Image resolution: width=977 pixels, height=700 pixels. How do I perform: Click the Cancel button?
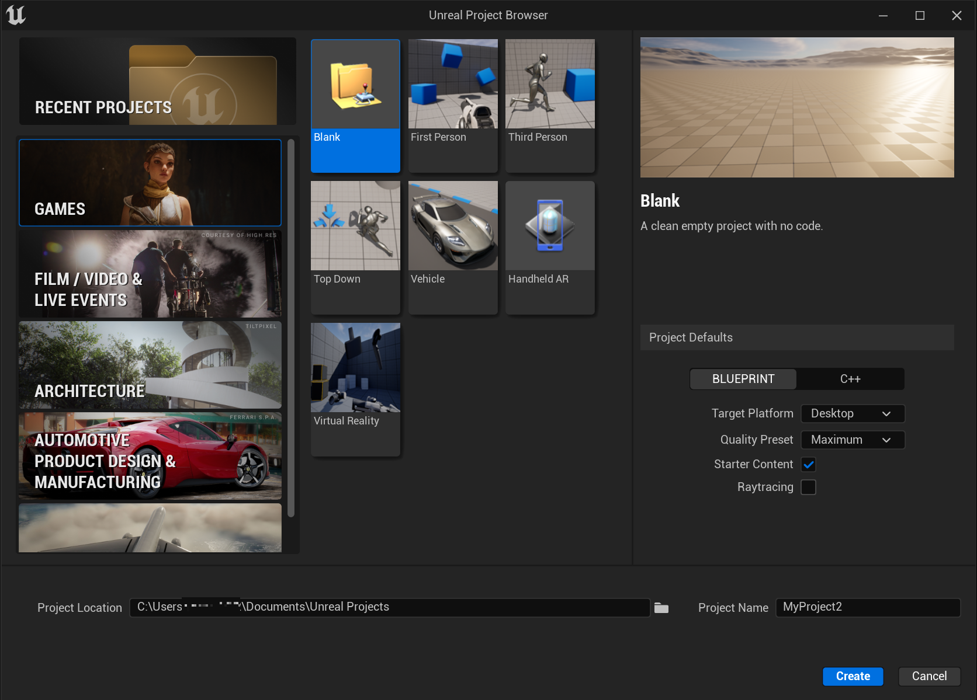point(929,676)
